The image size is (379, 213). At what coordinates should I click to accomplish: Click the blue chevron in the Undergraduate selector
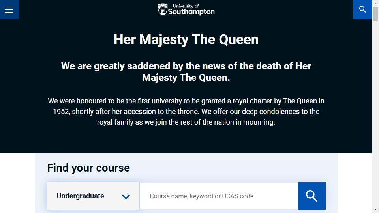point(126,196)
